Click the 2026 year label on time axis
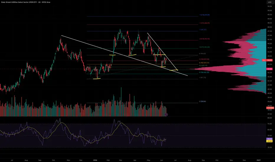Image resolution: width=275 pixels, height=162 pixels. 95,160
